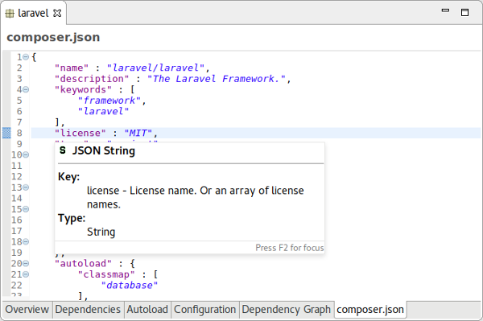Click the "laravel/laravel" value

click(155, 68)
